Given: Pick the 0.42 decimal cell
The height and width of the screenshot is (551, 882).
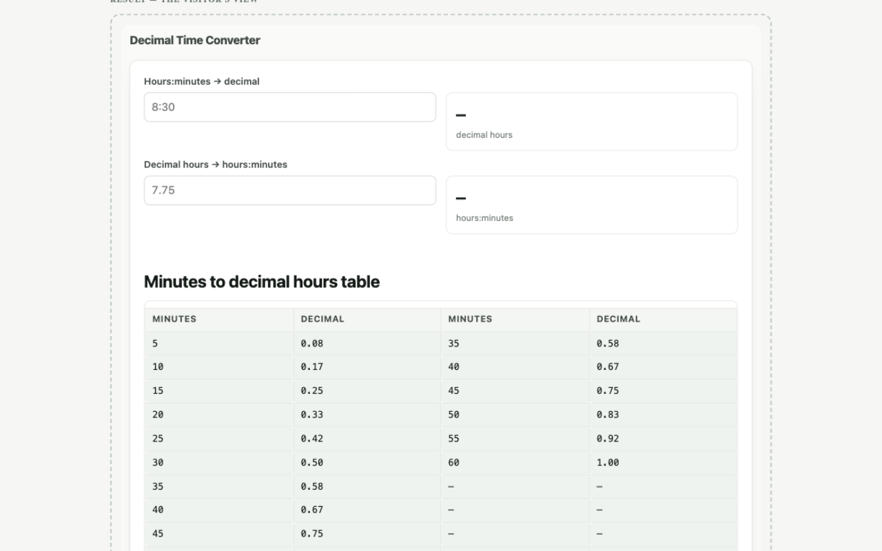Looking at the screenshot, I should point(367,438).
